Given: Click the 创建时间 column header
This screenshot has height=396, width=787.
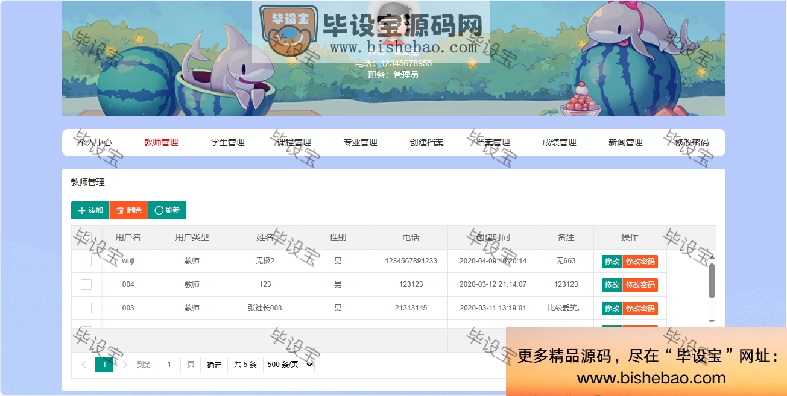Looking at the screenshot, I should pyautogui.click(x=493, y=237).
